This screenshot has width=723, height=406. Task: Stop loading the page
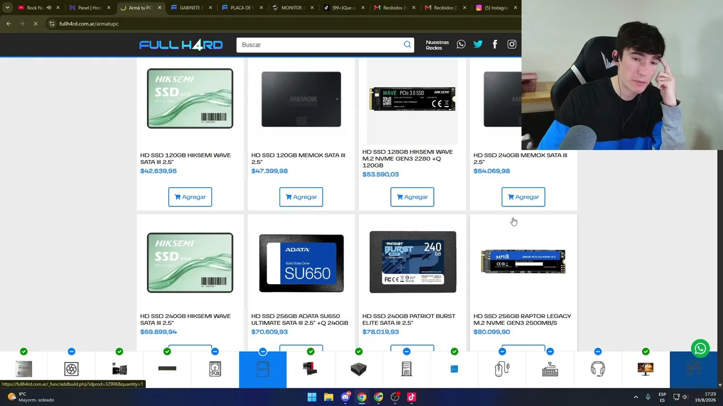point(35,24)
